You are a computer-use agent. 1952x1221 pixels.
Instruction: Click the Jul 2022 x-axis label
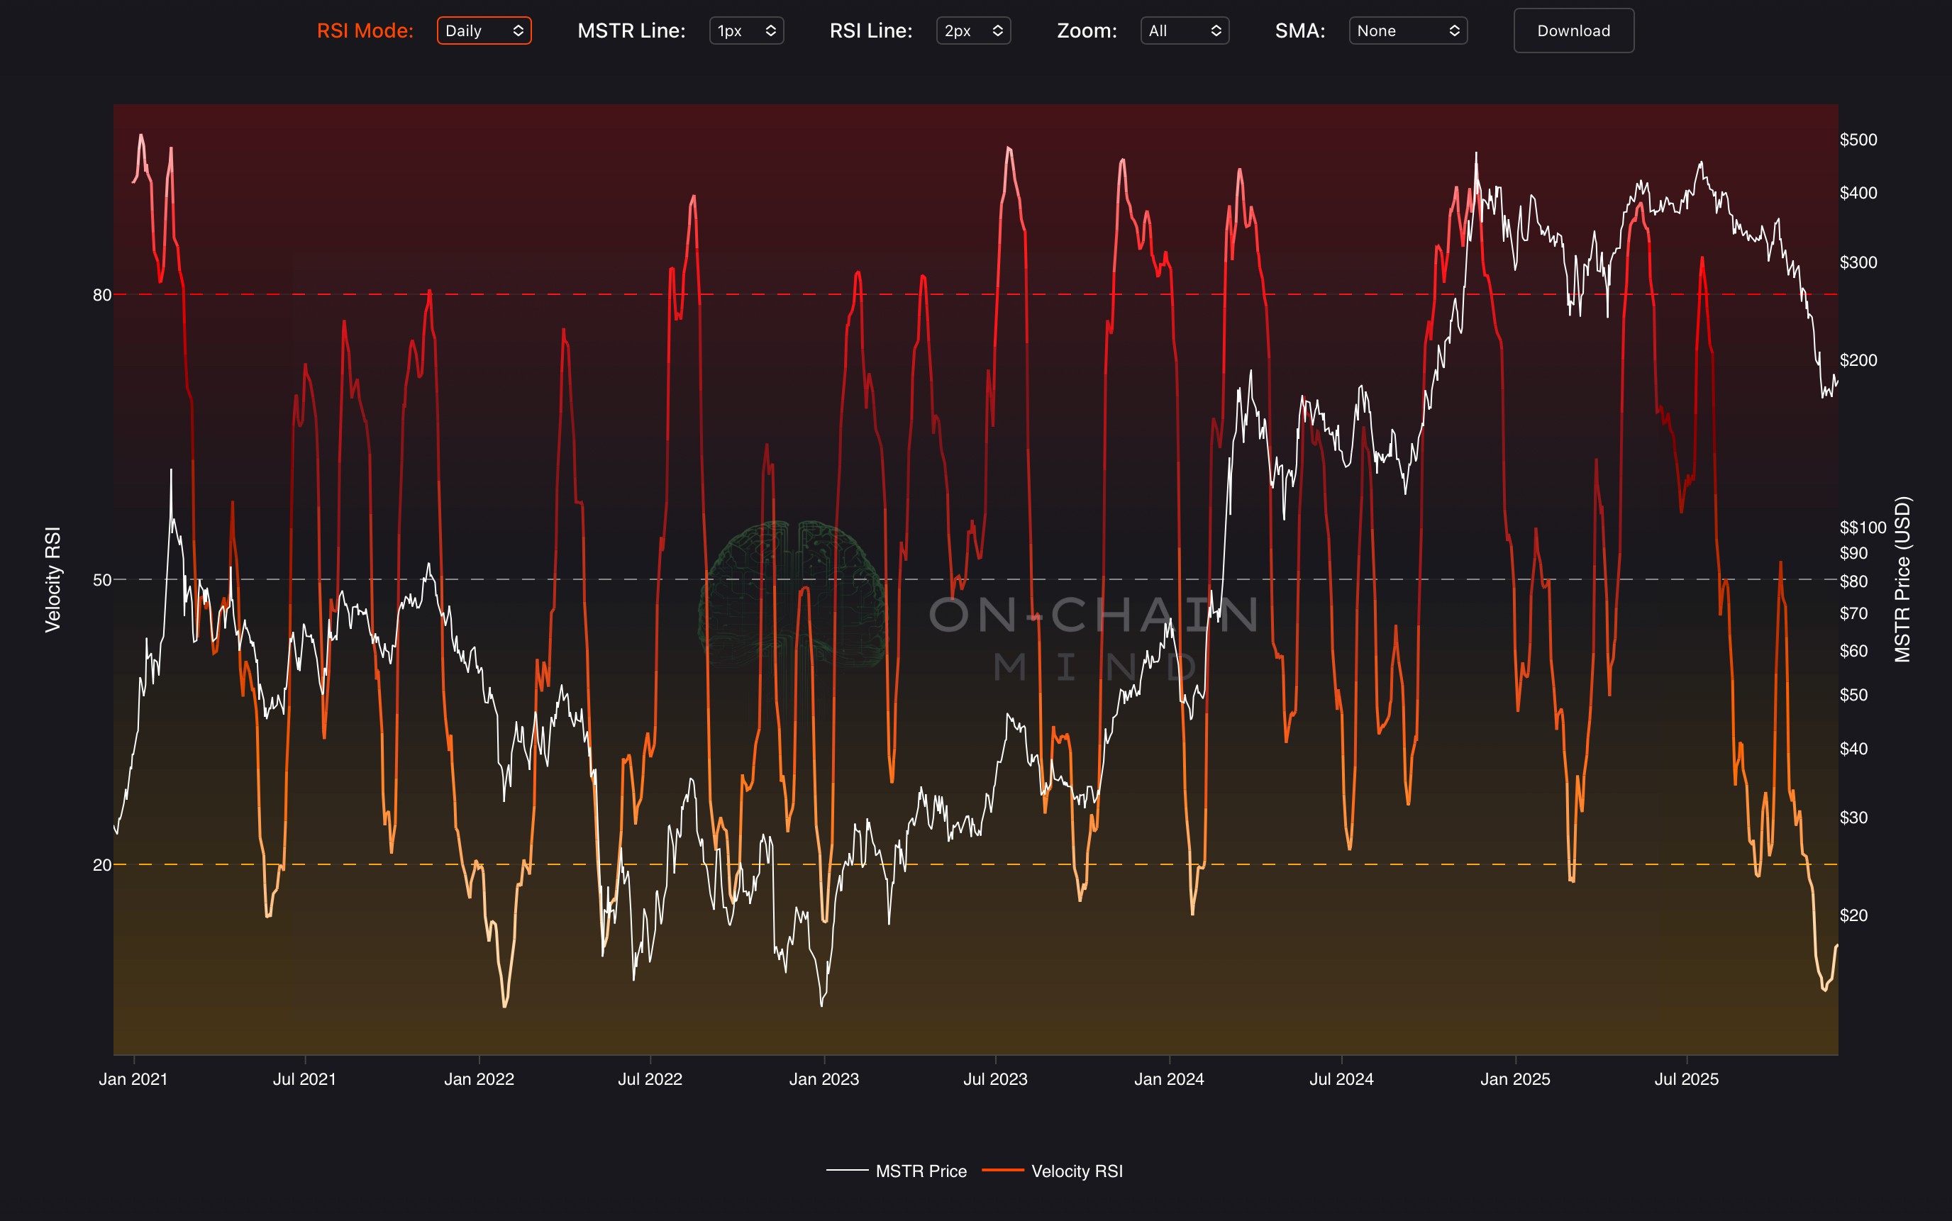pos(650,1079)
